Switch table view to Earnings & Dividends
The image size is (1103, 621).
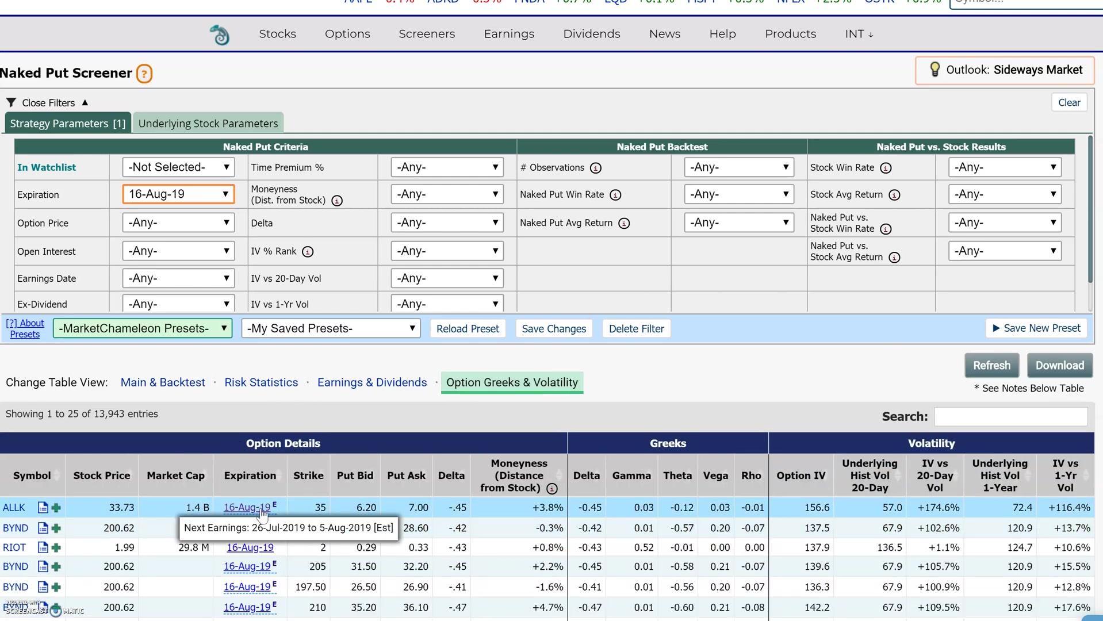(x=372, y=382)
